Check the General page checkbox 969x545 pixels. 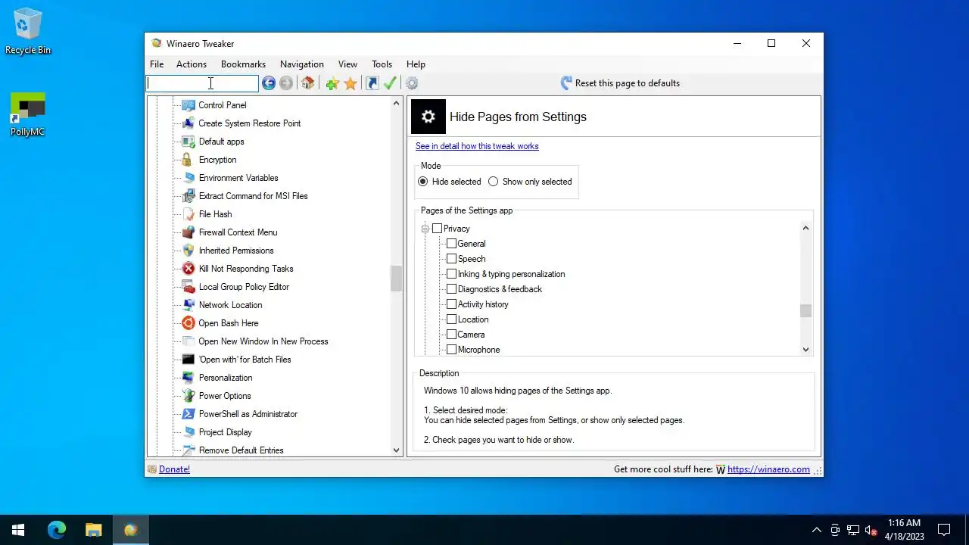[451, 244]
